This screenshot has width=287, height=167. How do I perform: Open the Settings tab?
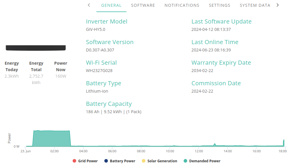(219, 6)
